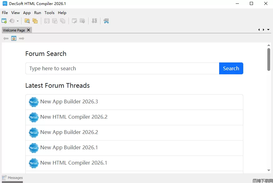273x183 pixels.
Task: Open thread New HTML Compiler 2026.2
Action: coord(74,117)
